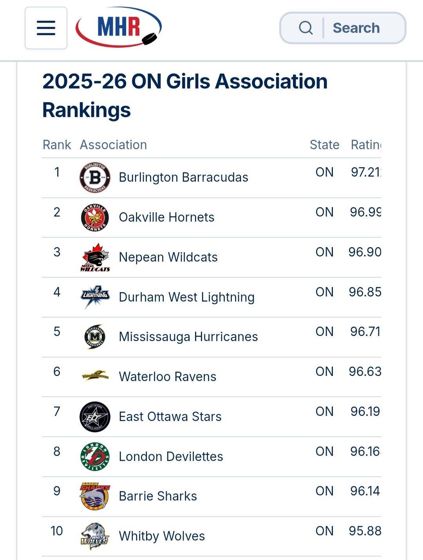Open the Waterloo Ravens association link
The height and width of the screenshot is (560, 423).
(x=167, y=377)
